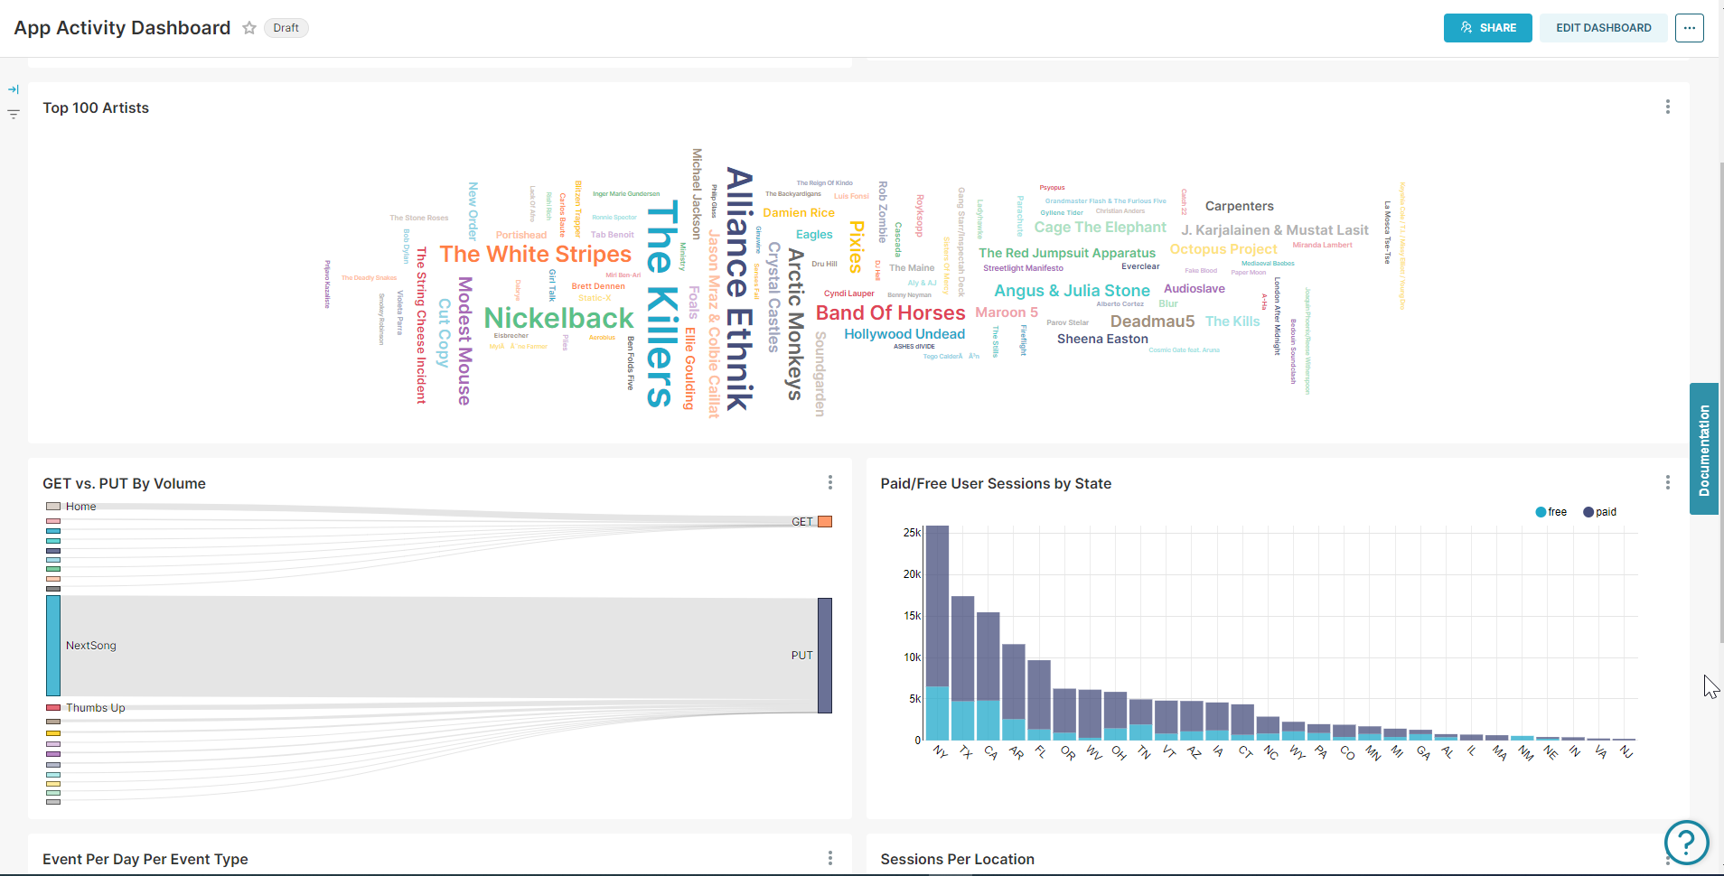
Task: Click The White Stripes in word cloud
Action: coord(535,254)
